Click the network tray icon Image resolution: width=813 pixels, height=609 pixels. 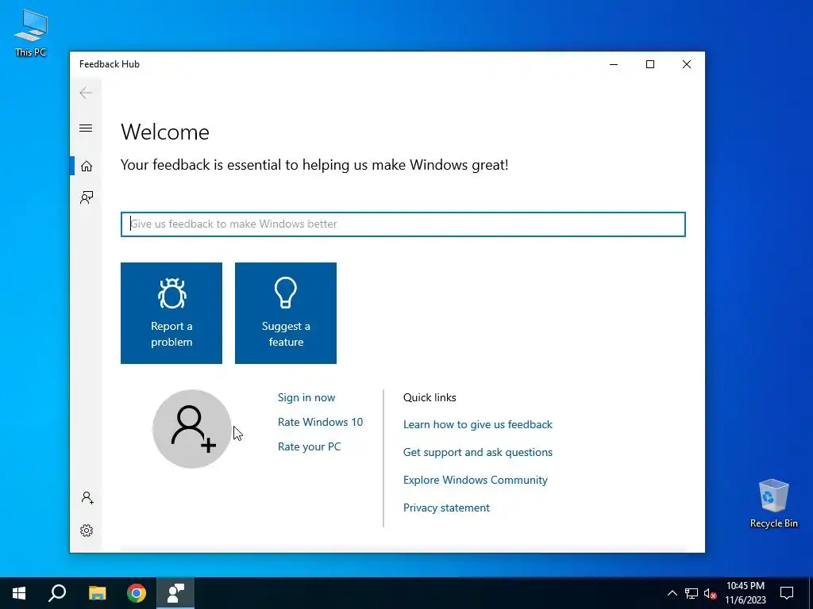pos(692,593)
